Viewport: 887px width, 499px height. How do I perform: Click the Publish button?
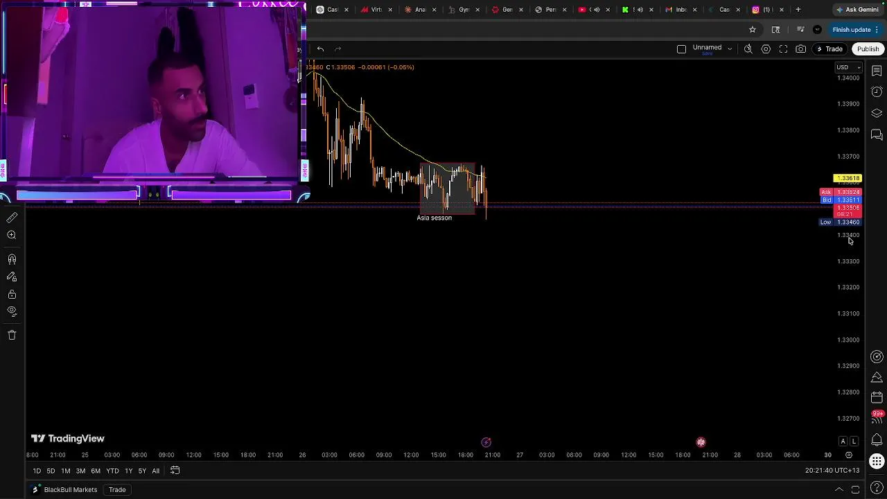tap(868, 49)
